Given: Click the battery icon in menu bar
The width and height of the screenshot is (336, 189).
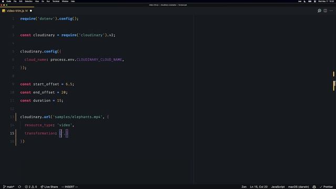Looking at the screenshot, I should click(310, 1).
